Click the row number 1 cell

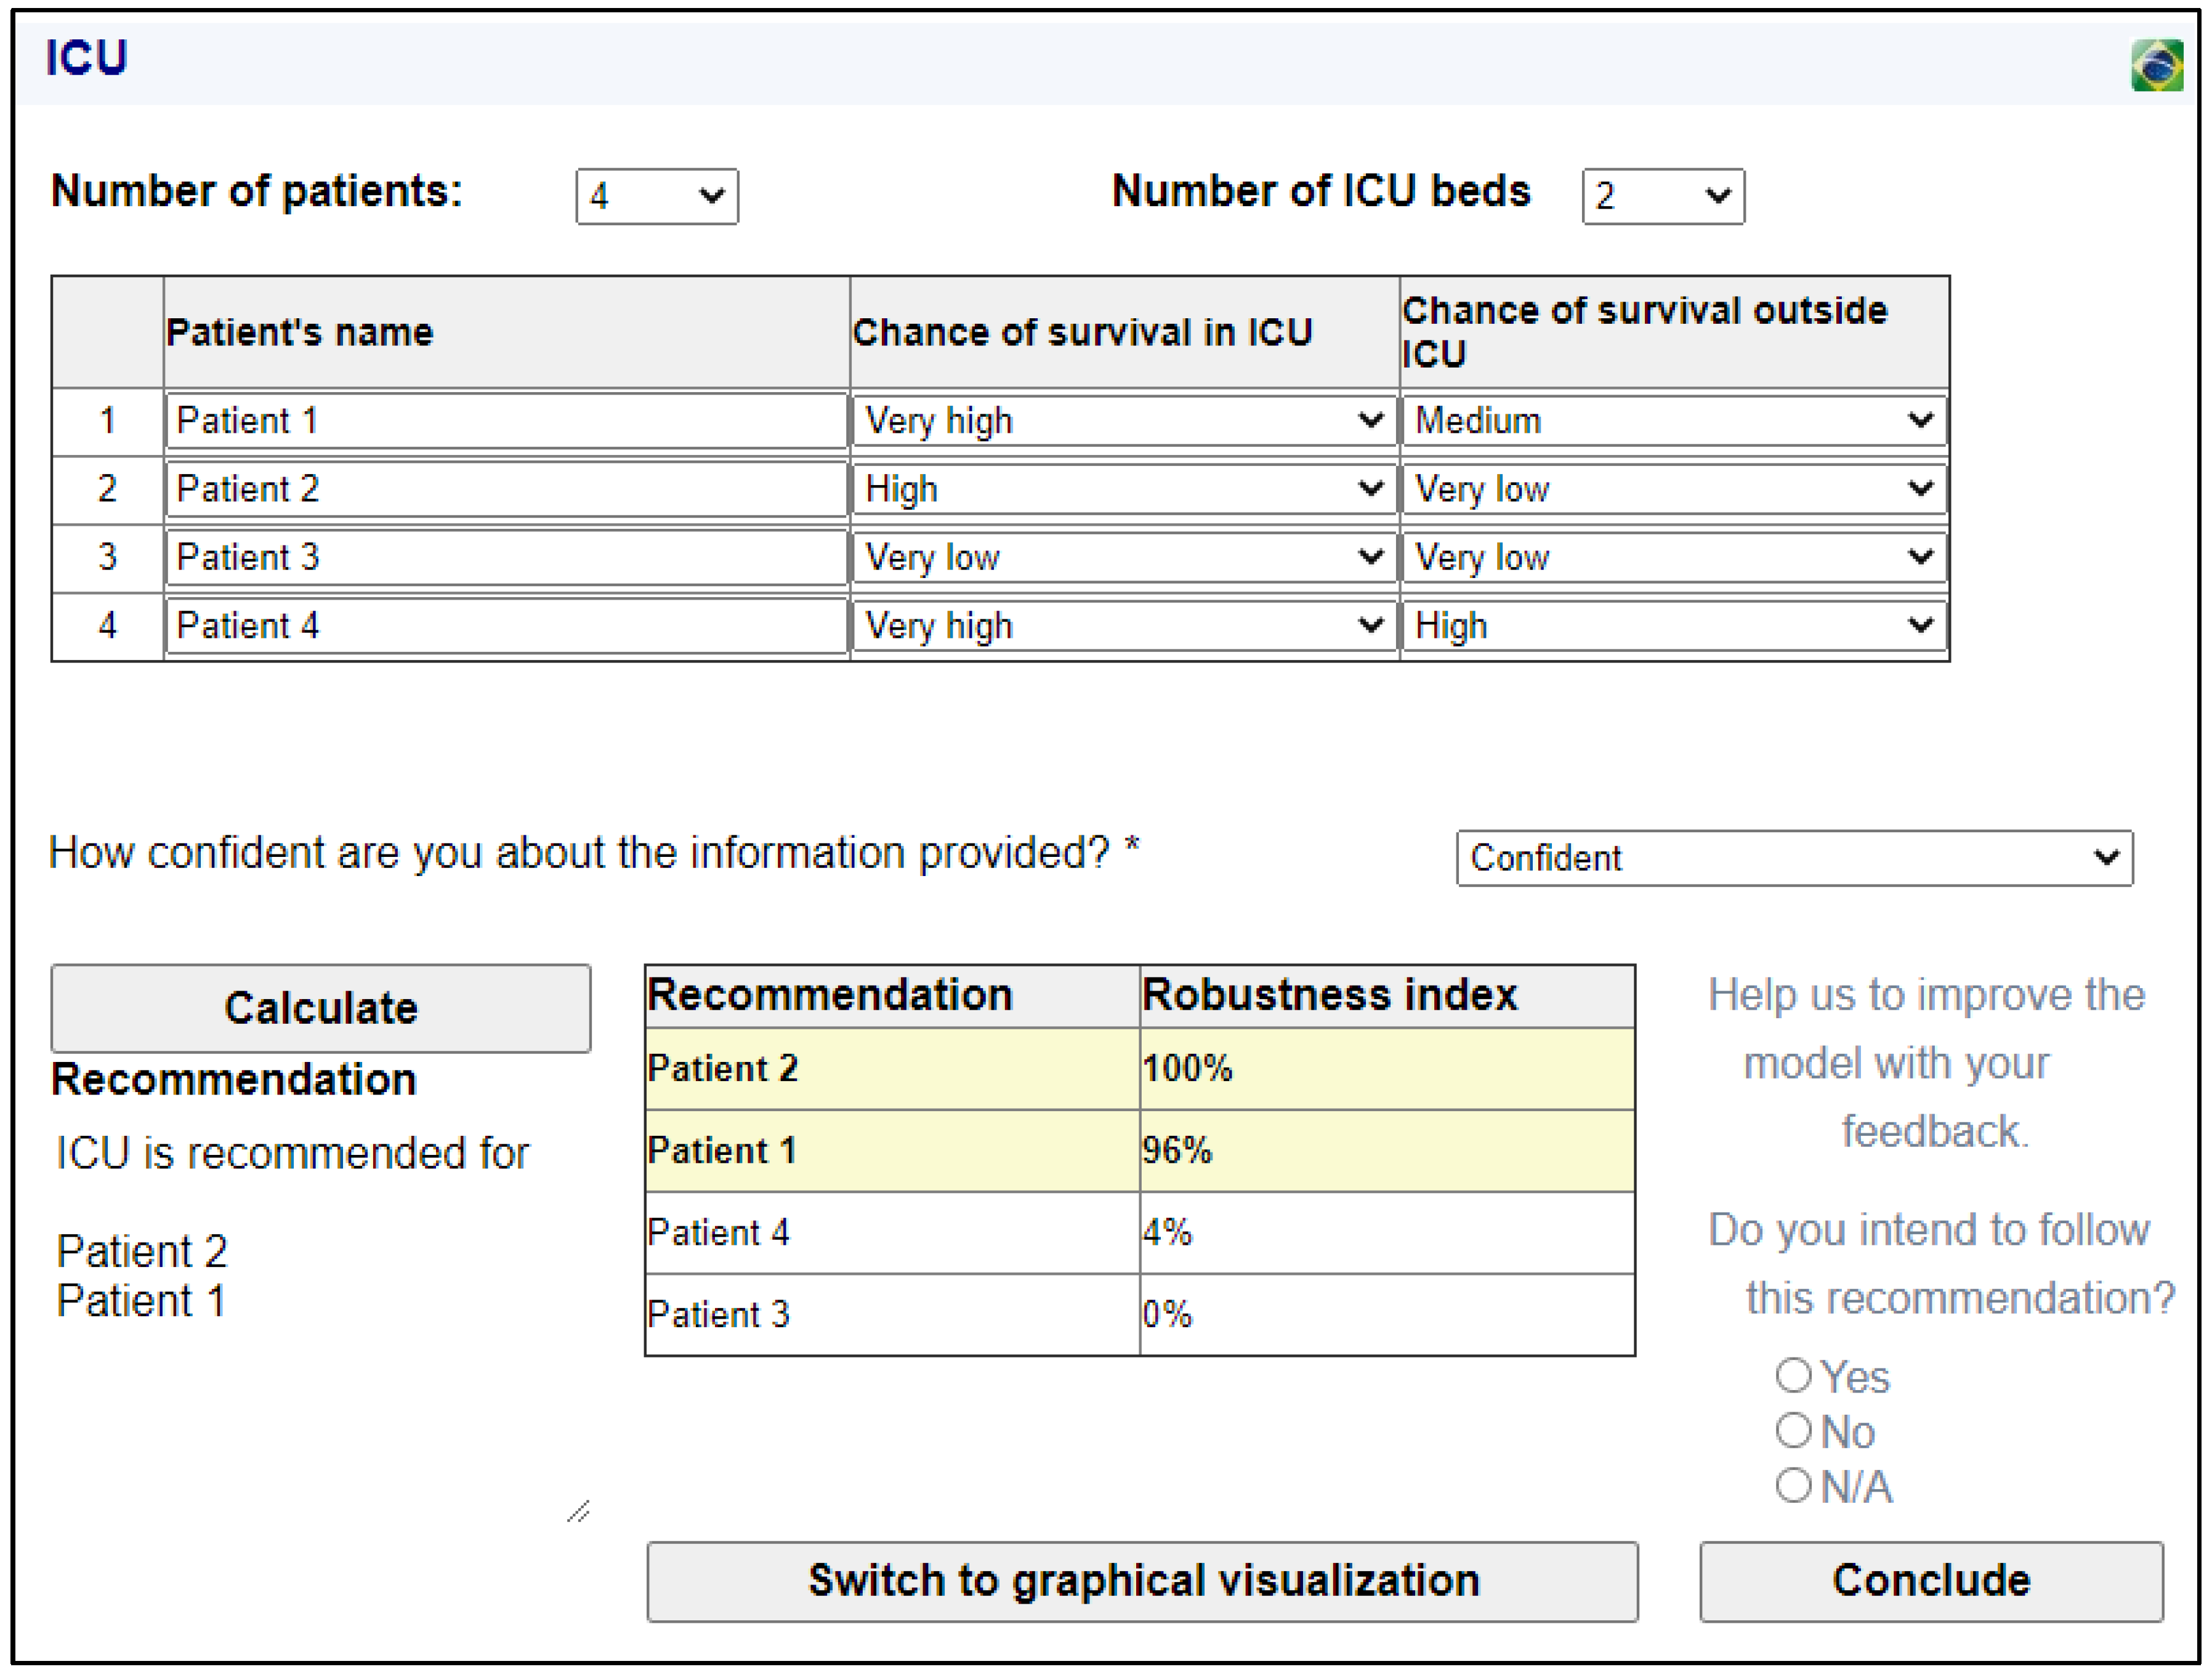tap(107, 420)
